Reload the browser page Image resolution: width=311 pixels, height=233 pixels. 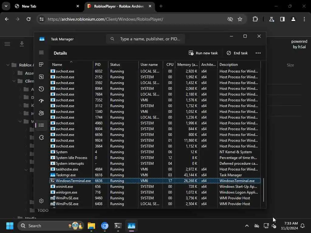click(x=29, y=19)
